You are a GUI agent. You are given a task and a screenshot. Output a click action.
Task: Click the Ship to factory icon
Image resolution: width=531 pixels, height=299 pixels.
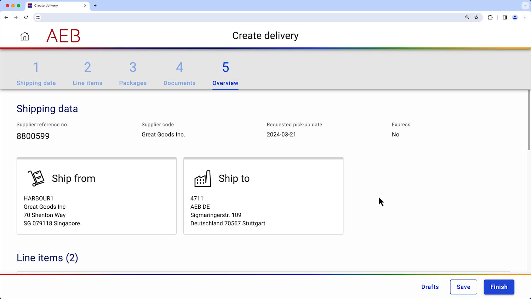(202, 178)
